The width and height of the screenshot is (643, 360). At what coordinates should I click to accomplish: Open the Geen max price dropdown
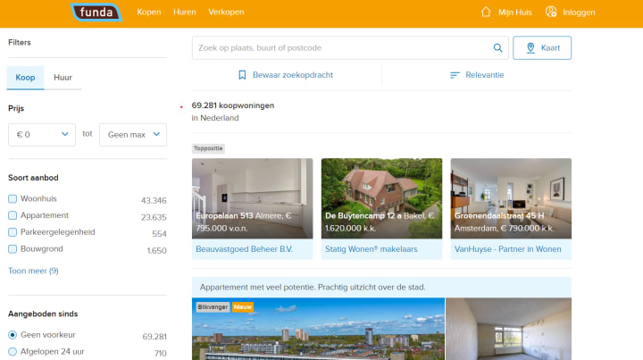[x=133, y=135]
